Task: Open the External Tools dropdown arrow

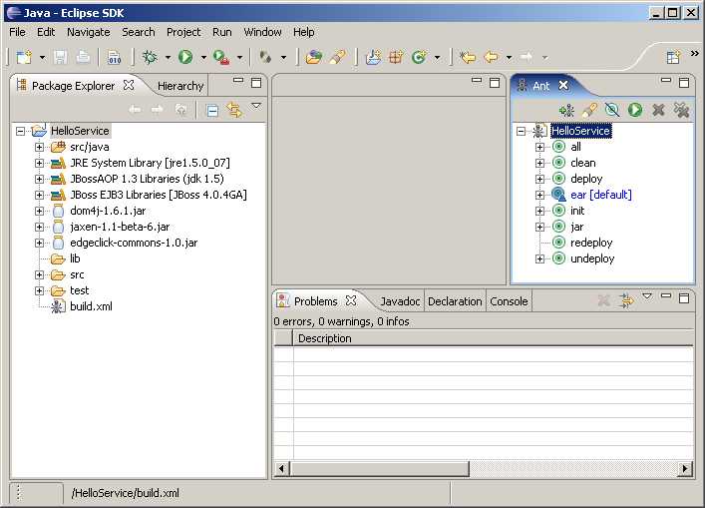Action: pyautogui.click(x=239, y=58)
